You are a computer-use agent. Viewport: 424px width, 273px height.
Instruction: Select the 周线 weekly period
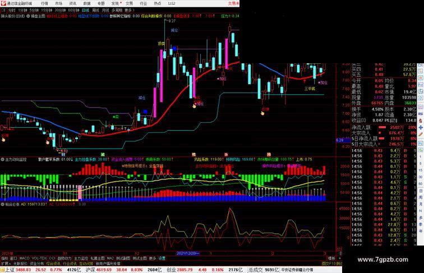coord(95,10)
